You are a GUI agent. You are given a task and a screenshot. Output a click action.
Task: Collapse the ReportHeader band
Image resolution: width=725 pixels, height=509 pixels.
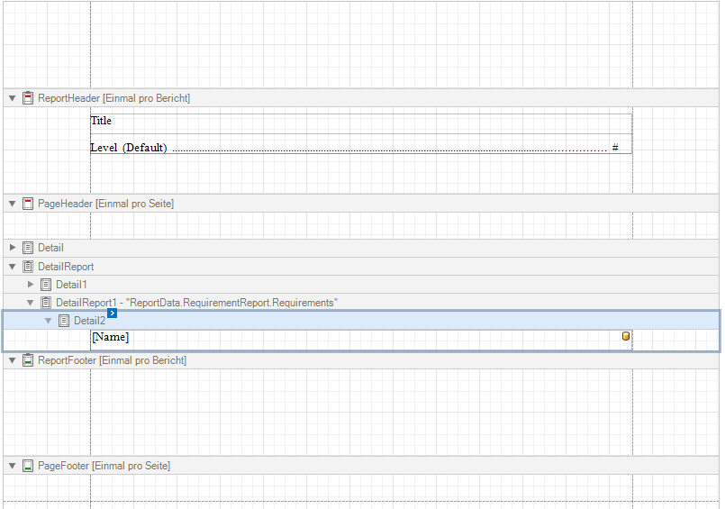tap(13, 98)
